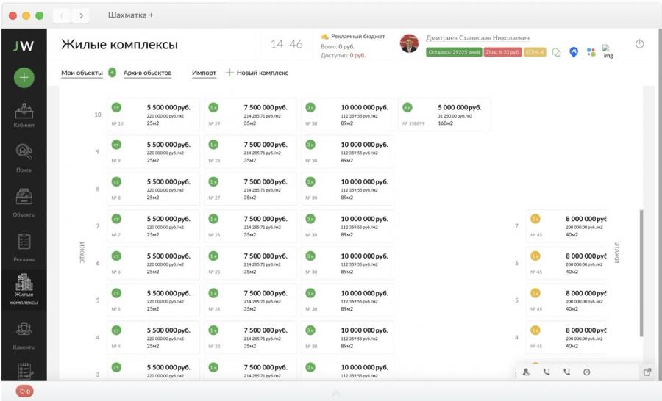Click the colored dots apps icon
The height and width of the screenshot is (401, 662).
click(x=591, y=52)
